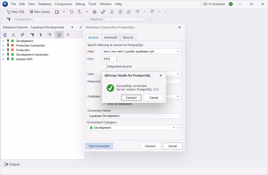Image resolution: width=268 pixels, height=175 pixels.
Task: Click the Collapse All icon in Database Explorer
Action: [22, 35]
